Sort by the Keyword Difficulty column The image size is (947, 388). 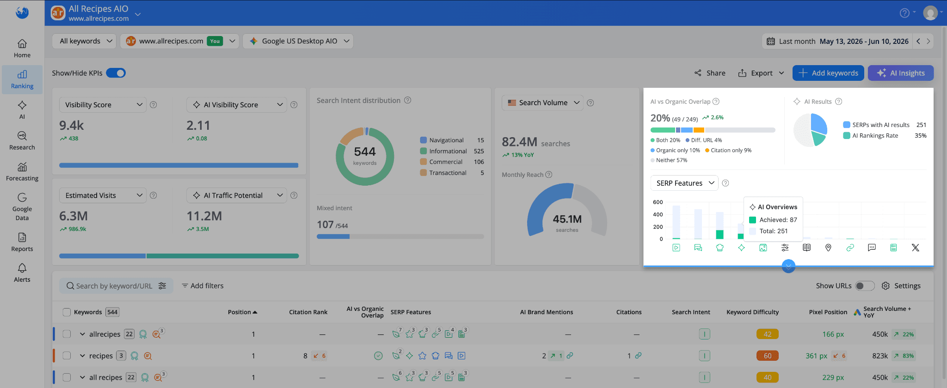752,312
